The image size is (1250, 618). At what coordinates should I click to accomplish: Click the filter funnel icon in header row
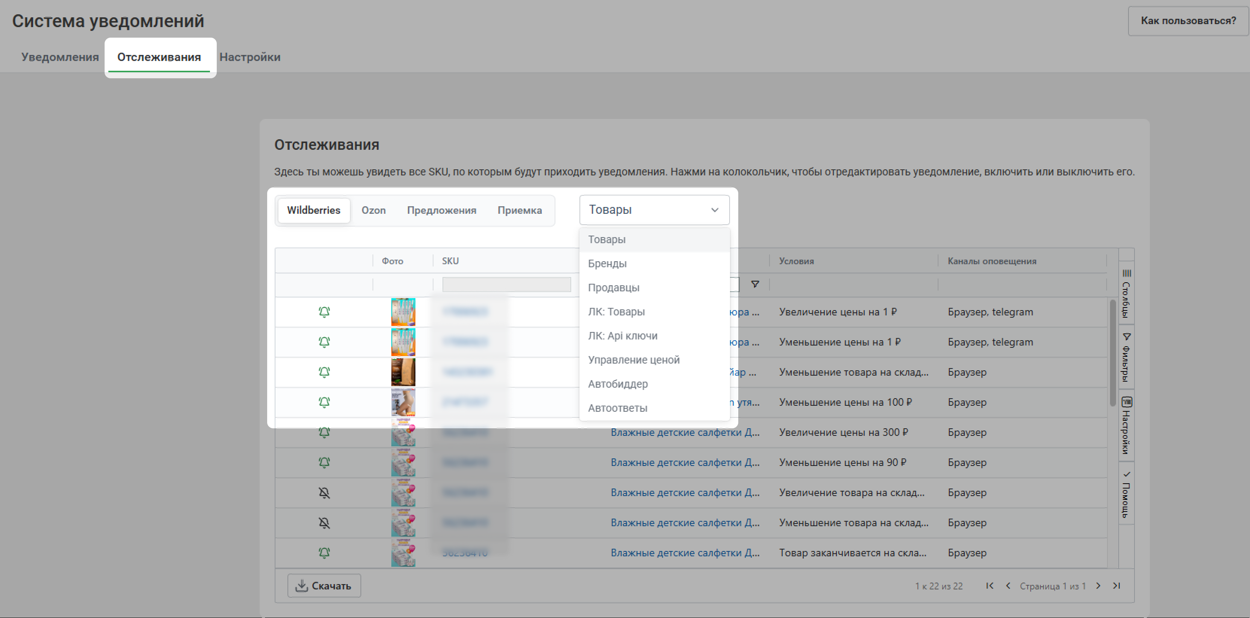(755, 285)
